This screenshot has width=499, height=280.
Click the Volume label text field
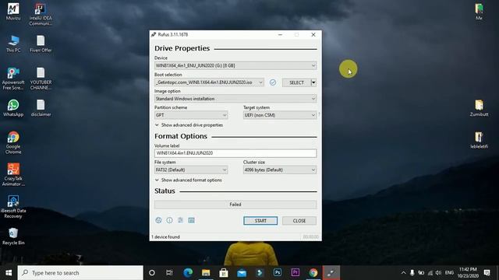click(235, 153)
